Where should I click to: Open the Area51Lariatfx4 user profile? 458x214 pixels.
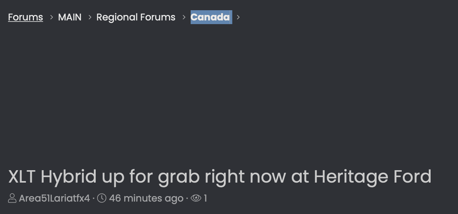[x=54, y=198]
